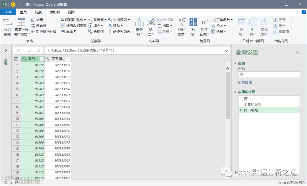Open the table corner menu icon

point(17,59)
